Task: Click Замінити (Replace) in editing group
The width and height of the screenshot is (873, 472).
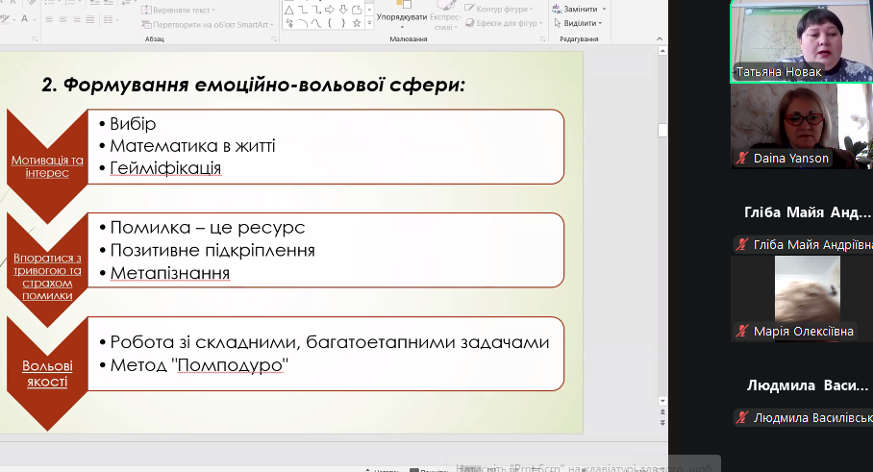Action: (579, 9)
